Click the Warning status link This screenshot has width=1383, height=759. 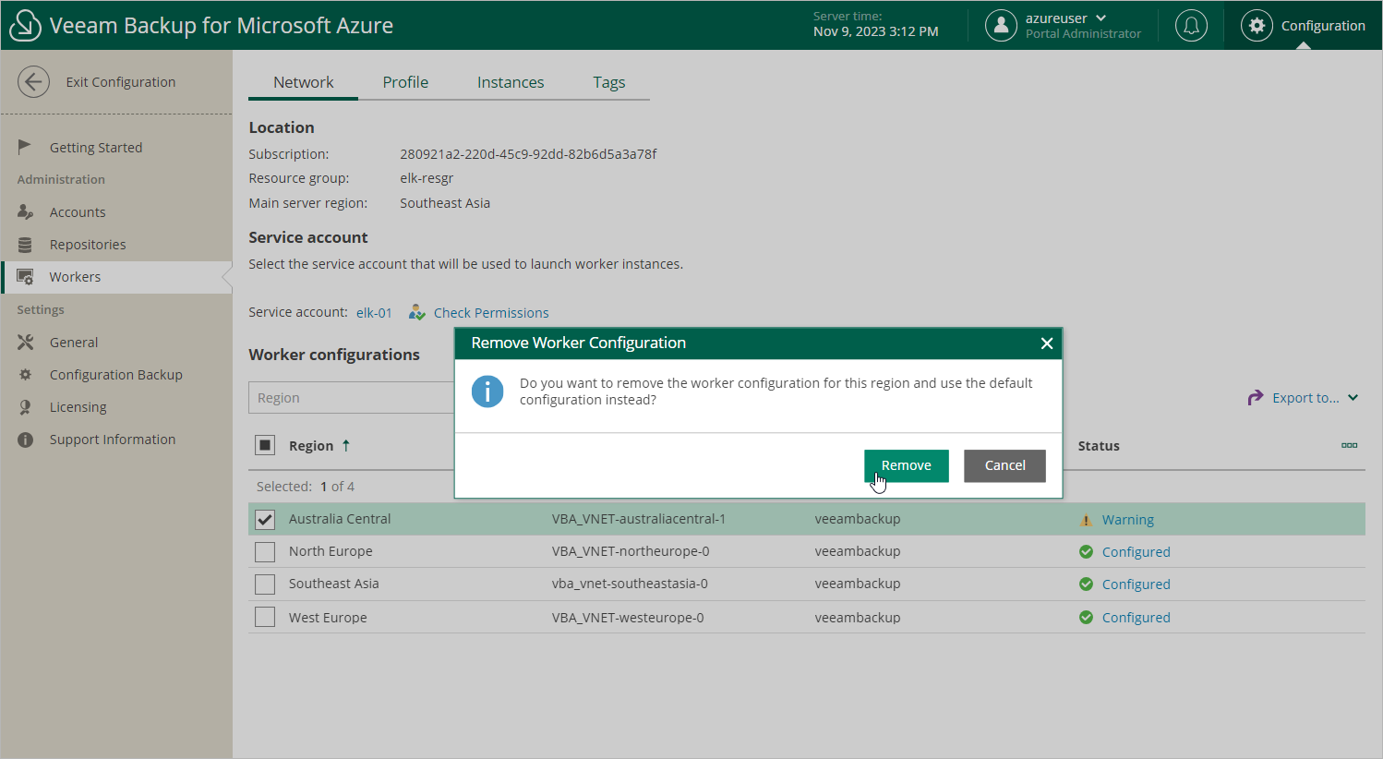click(1128, 520)
